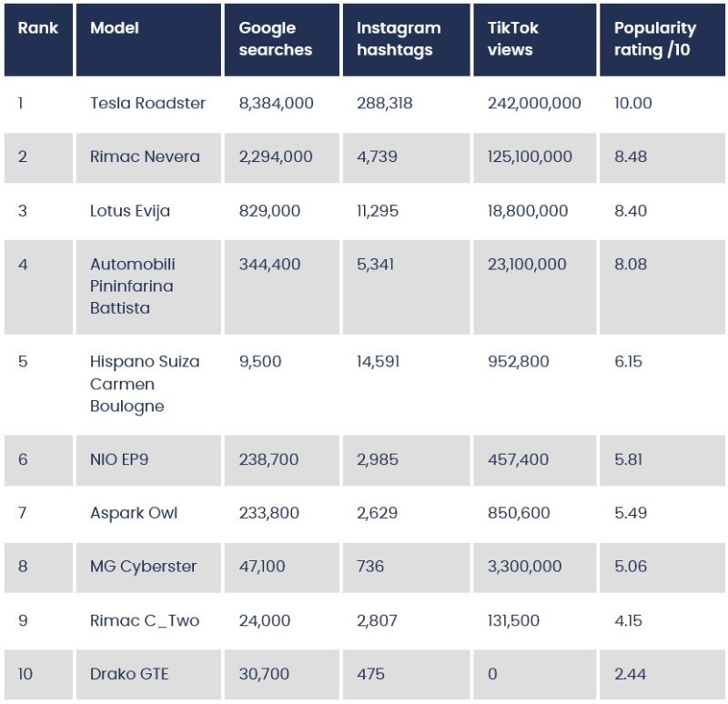
Task: Click the TikTok views column header
Action: click(535, 40)
